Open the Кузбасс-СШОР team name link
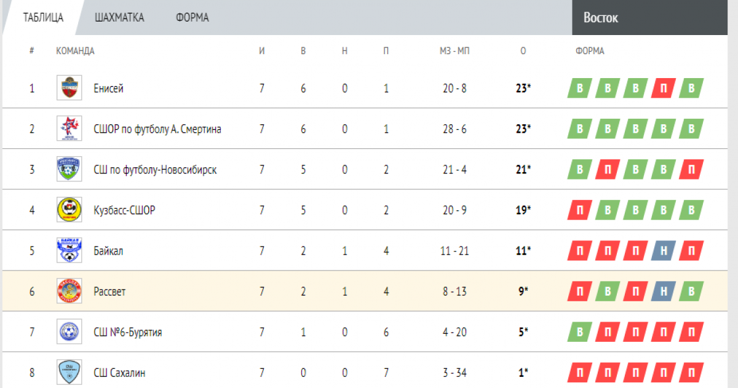The height and width of the screenshot is (388, 738). (124, 210)
